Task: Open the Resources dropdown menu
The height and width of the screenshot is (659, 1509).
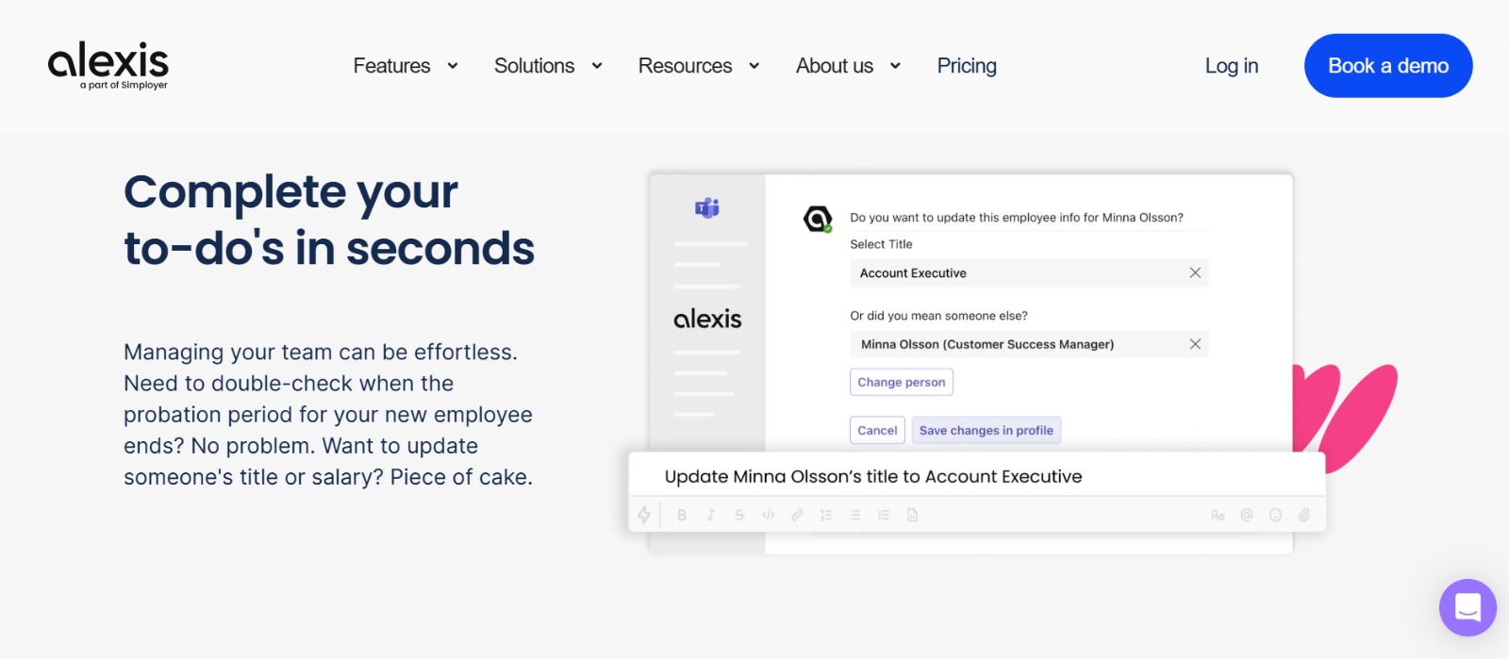Action: pyautogui.click(x=699, y=66)
